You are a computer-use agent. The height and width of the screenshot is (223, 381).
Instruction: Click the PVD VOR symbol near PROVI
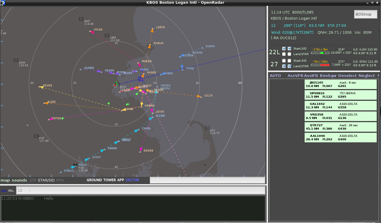coord(76,165)
